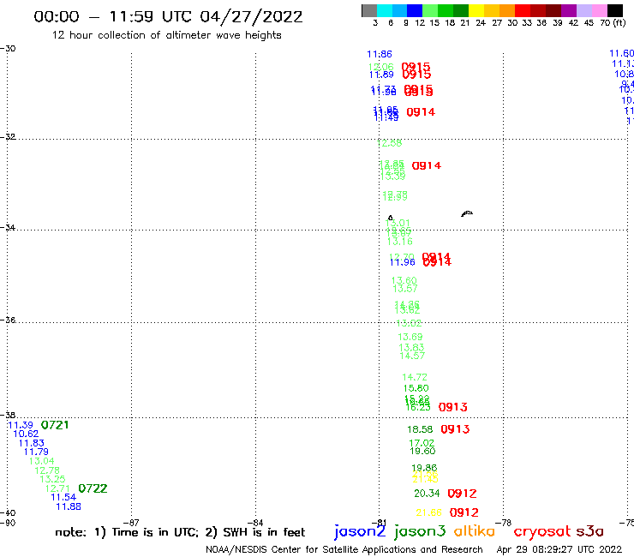Click the wave height value '13.16'
Image resolution: width=634 pixels, height=557 pixels.
coord(400,242)
